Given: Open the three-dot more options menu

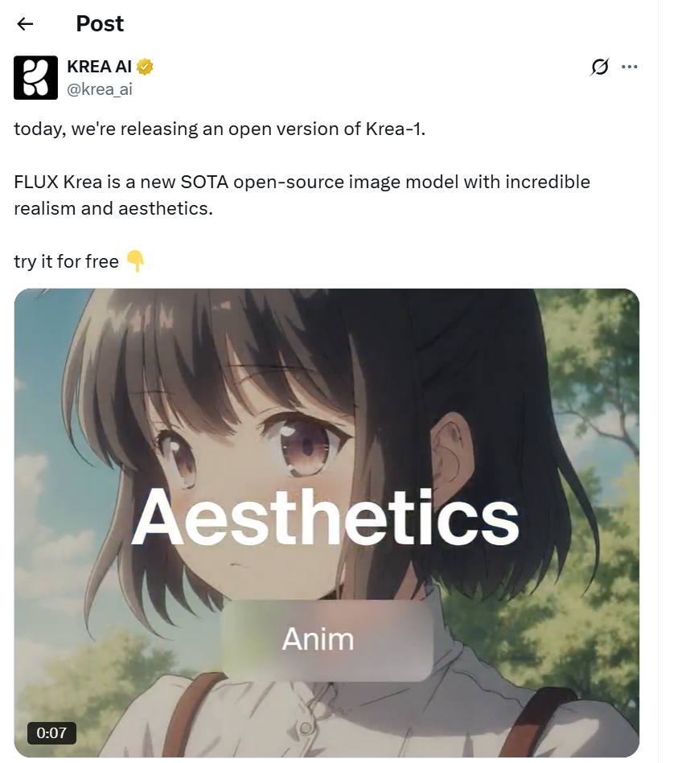Looking at the screenshot, I should [x=630, y=67].
